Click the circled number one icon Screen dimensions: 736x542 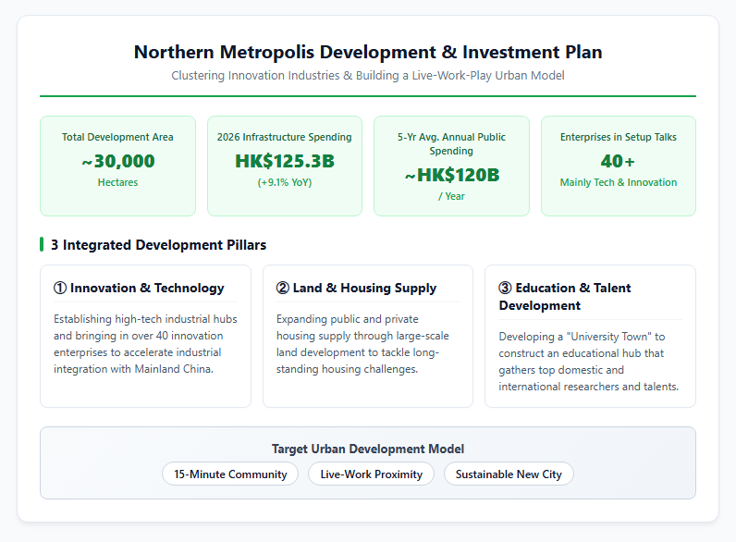coord(60,288)
